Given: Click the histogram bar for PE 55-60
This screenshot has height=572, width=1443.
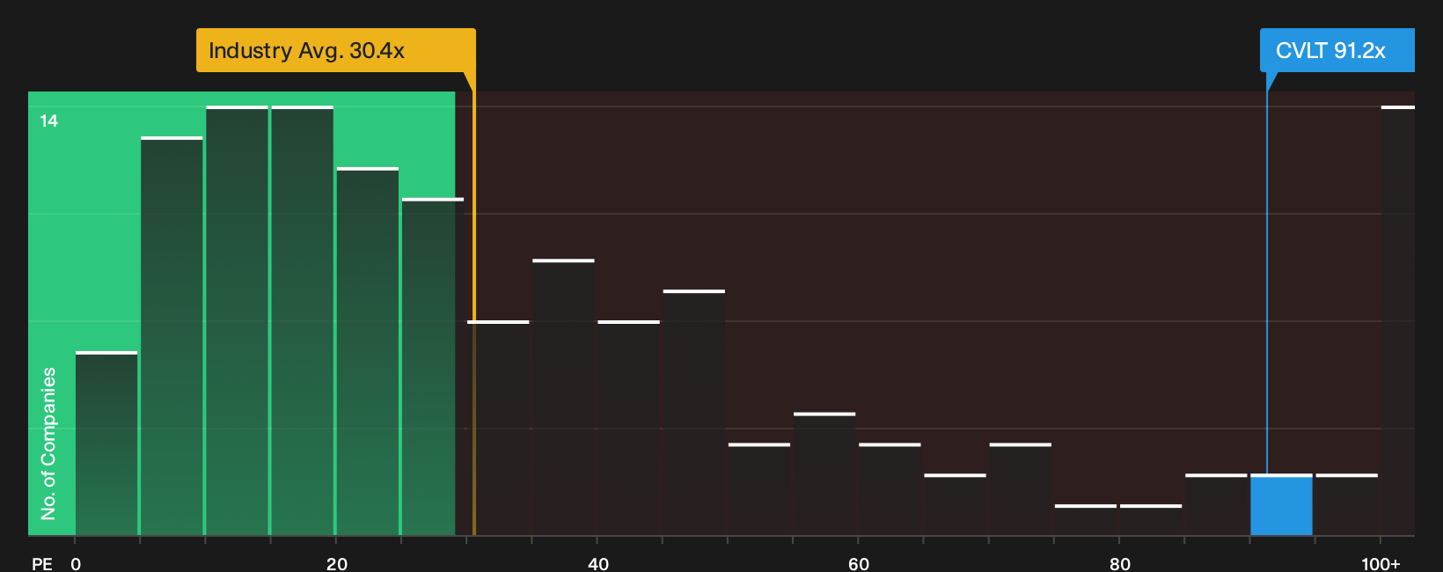Looking at the screenshot, I should (824, 473).
